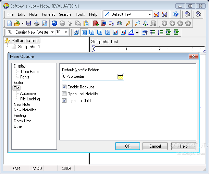Viewport: 209px width, 174px height.
Task: Click the Default Notefile Folder input field
Action: [x=93, y=77]
